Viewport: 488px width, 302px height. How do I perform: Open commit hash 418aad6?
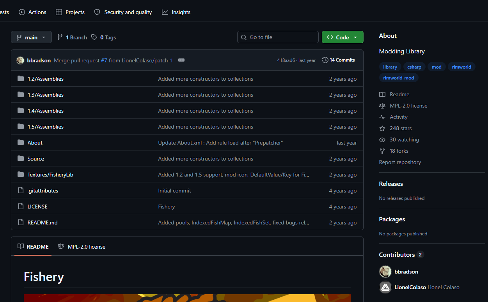286,60
